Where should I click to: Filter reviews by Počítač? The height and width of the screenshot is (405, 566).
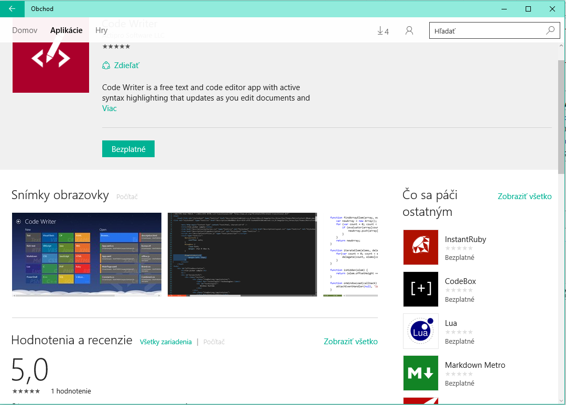point(214,342)
